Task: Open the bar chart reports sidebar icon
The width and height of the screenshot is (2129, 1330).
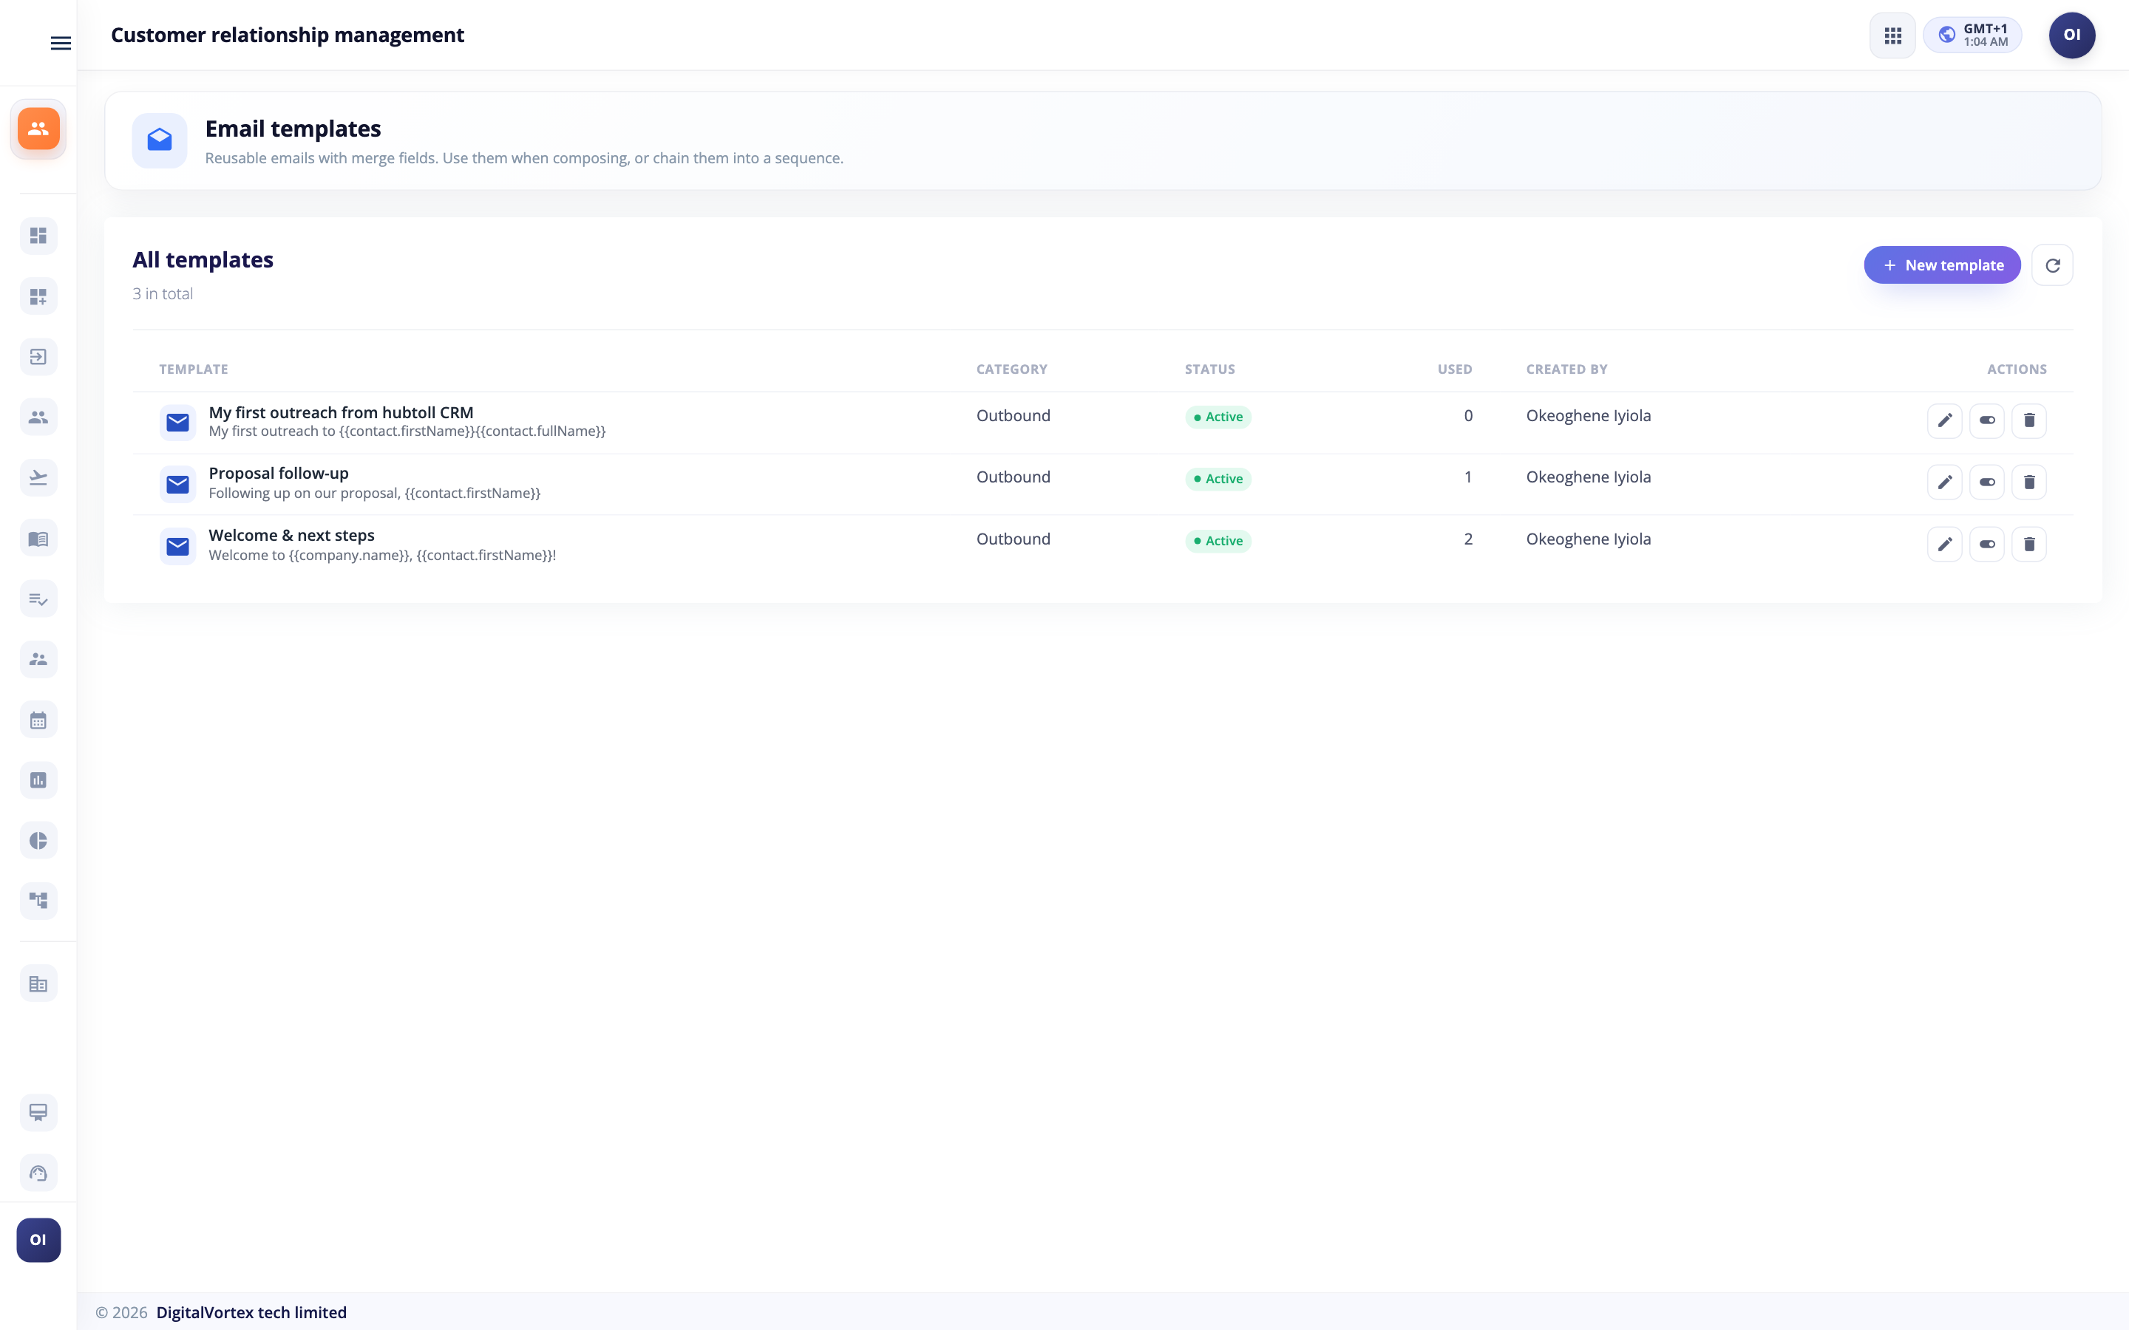Action: click(x=38, y=780)
